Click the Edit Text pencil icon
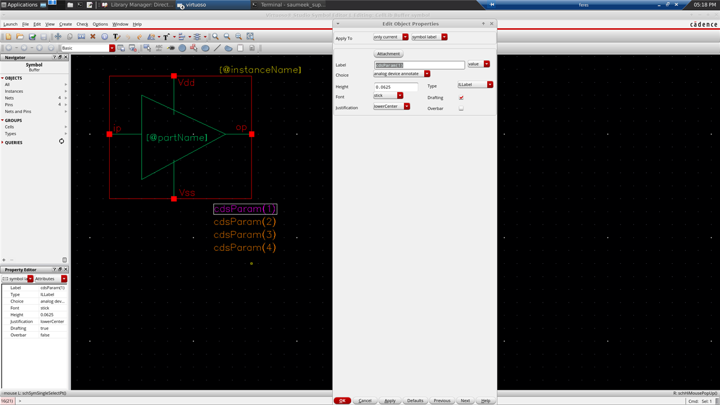Screen dimensions: 720x405 click(x=116, y=37)
